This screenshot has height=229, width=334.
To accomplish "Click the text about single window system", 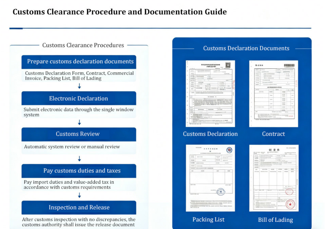I will click(79, 112).
